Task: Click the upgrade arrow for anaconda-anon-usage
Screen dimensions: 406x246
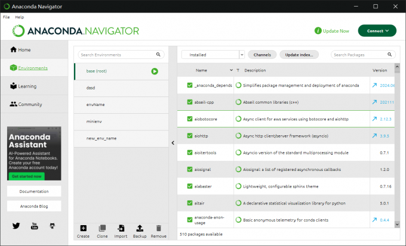Action: pyautogui.click(x=374, y=220)
